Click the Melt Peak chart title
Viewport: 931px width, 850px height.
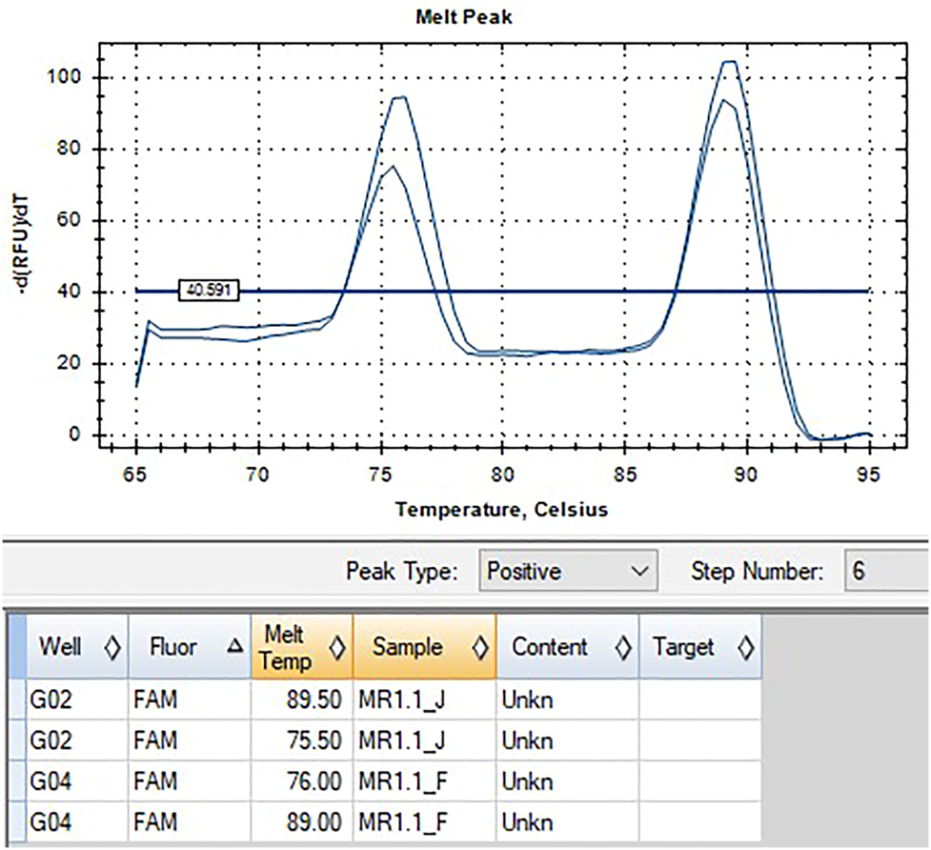[463, 16]
